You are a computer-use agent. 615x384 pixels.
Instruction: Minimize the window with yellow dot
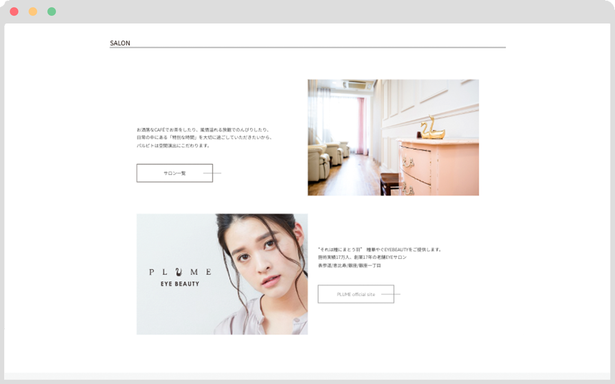[33, 12]
